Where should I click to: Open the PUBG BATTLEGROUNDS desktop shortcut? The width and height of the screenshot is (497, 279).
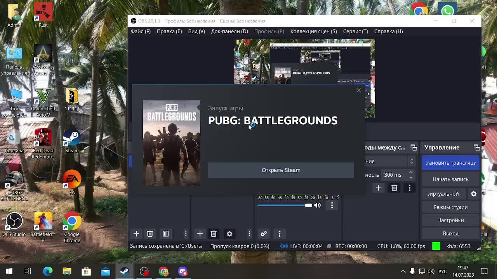click(14, 186)
